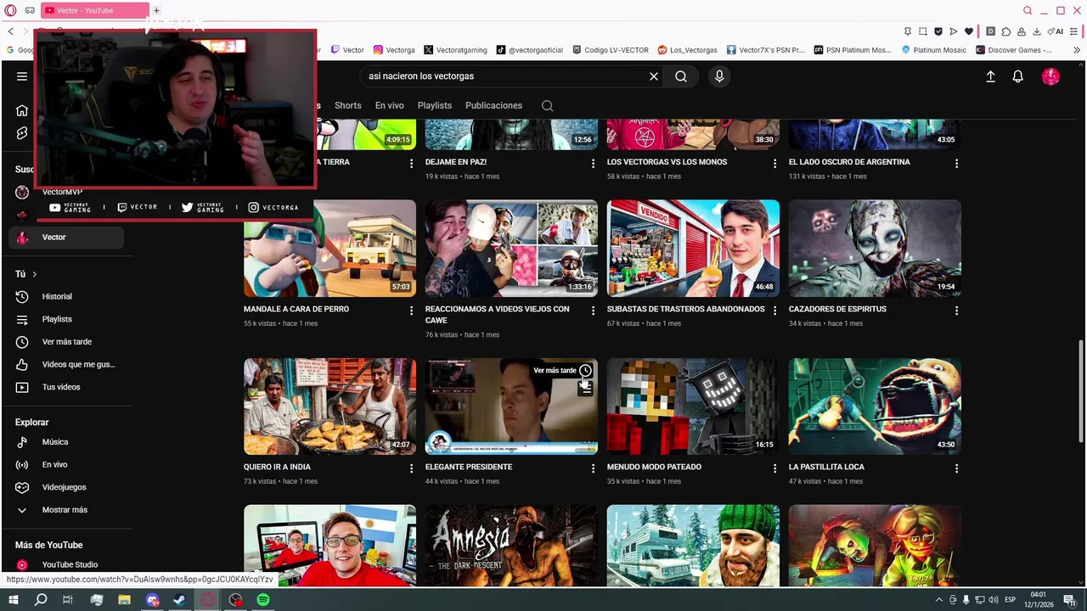The height and width of the screenshot is (611, 1087).
Task: Open Videojuegos under Explorar
Action: [x=64, y=487]
